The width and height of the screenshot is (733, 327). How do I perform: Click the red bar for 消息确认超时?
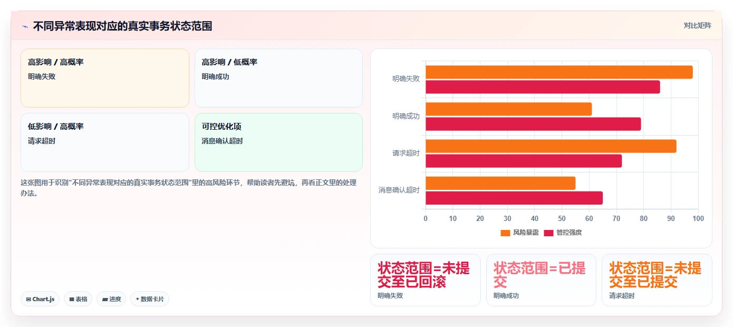pos(514,198)
